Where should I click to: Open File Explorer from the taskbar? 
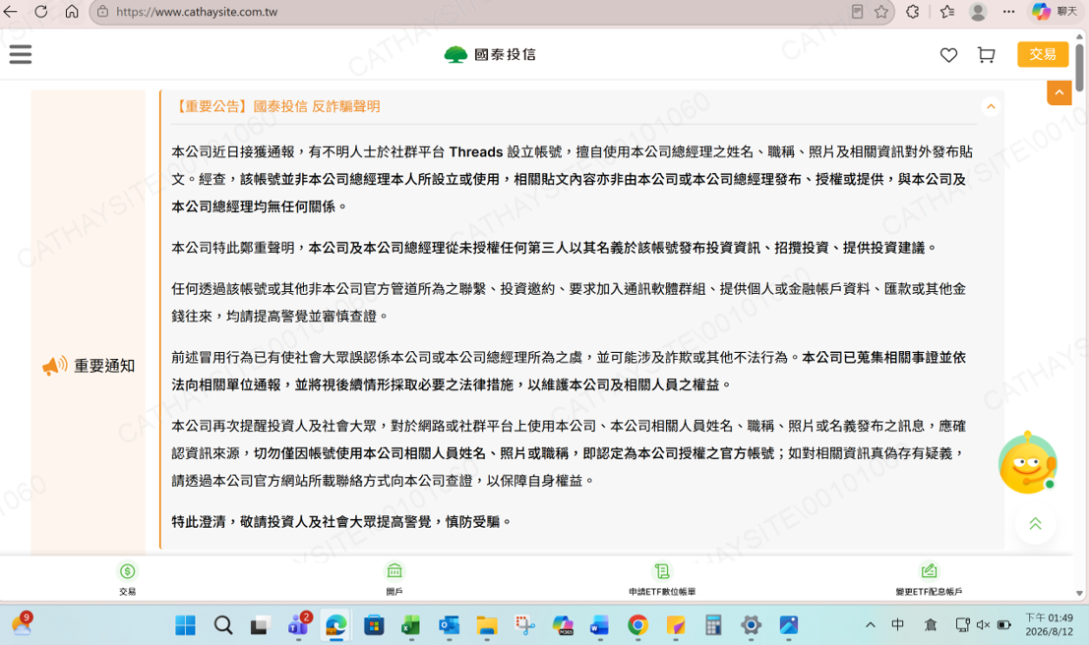(x=486, y=625)
